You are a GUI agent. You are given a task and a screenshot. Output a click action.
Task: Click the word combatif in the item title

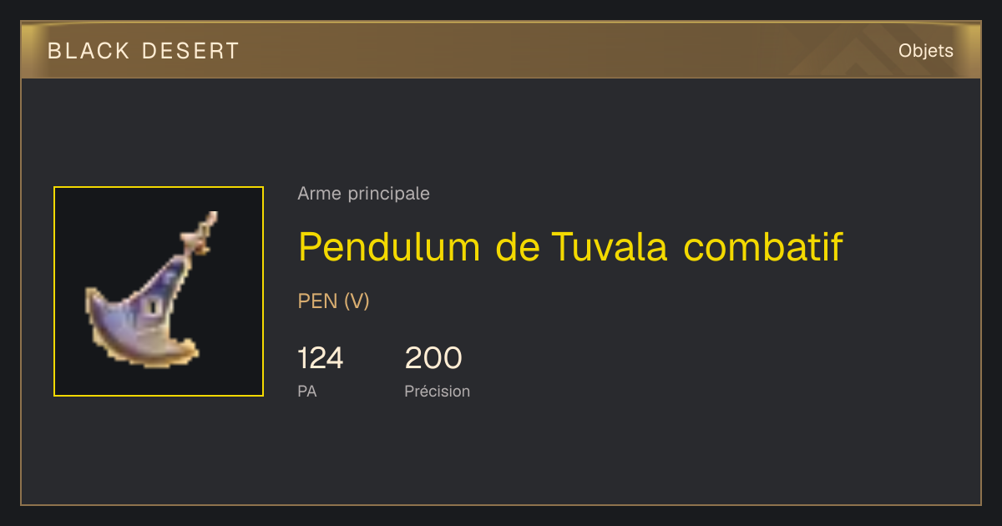[x=762, y=247]
